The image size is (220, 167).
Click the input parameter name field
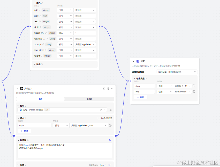pos(34,125)
